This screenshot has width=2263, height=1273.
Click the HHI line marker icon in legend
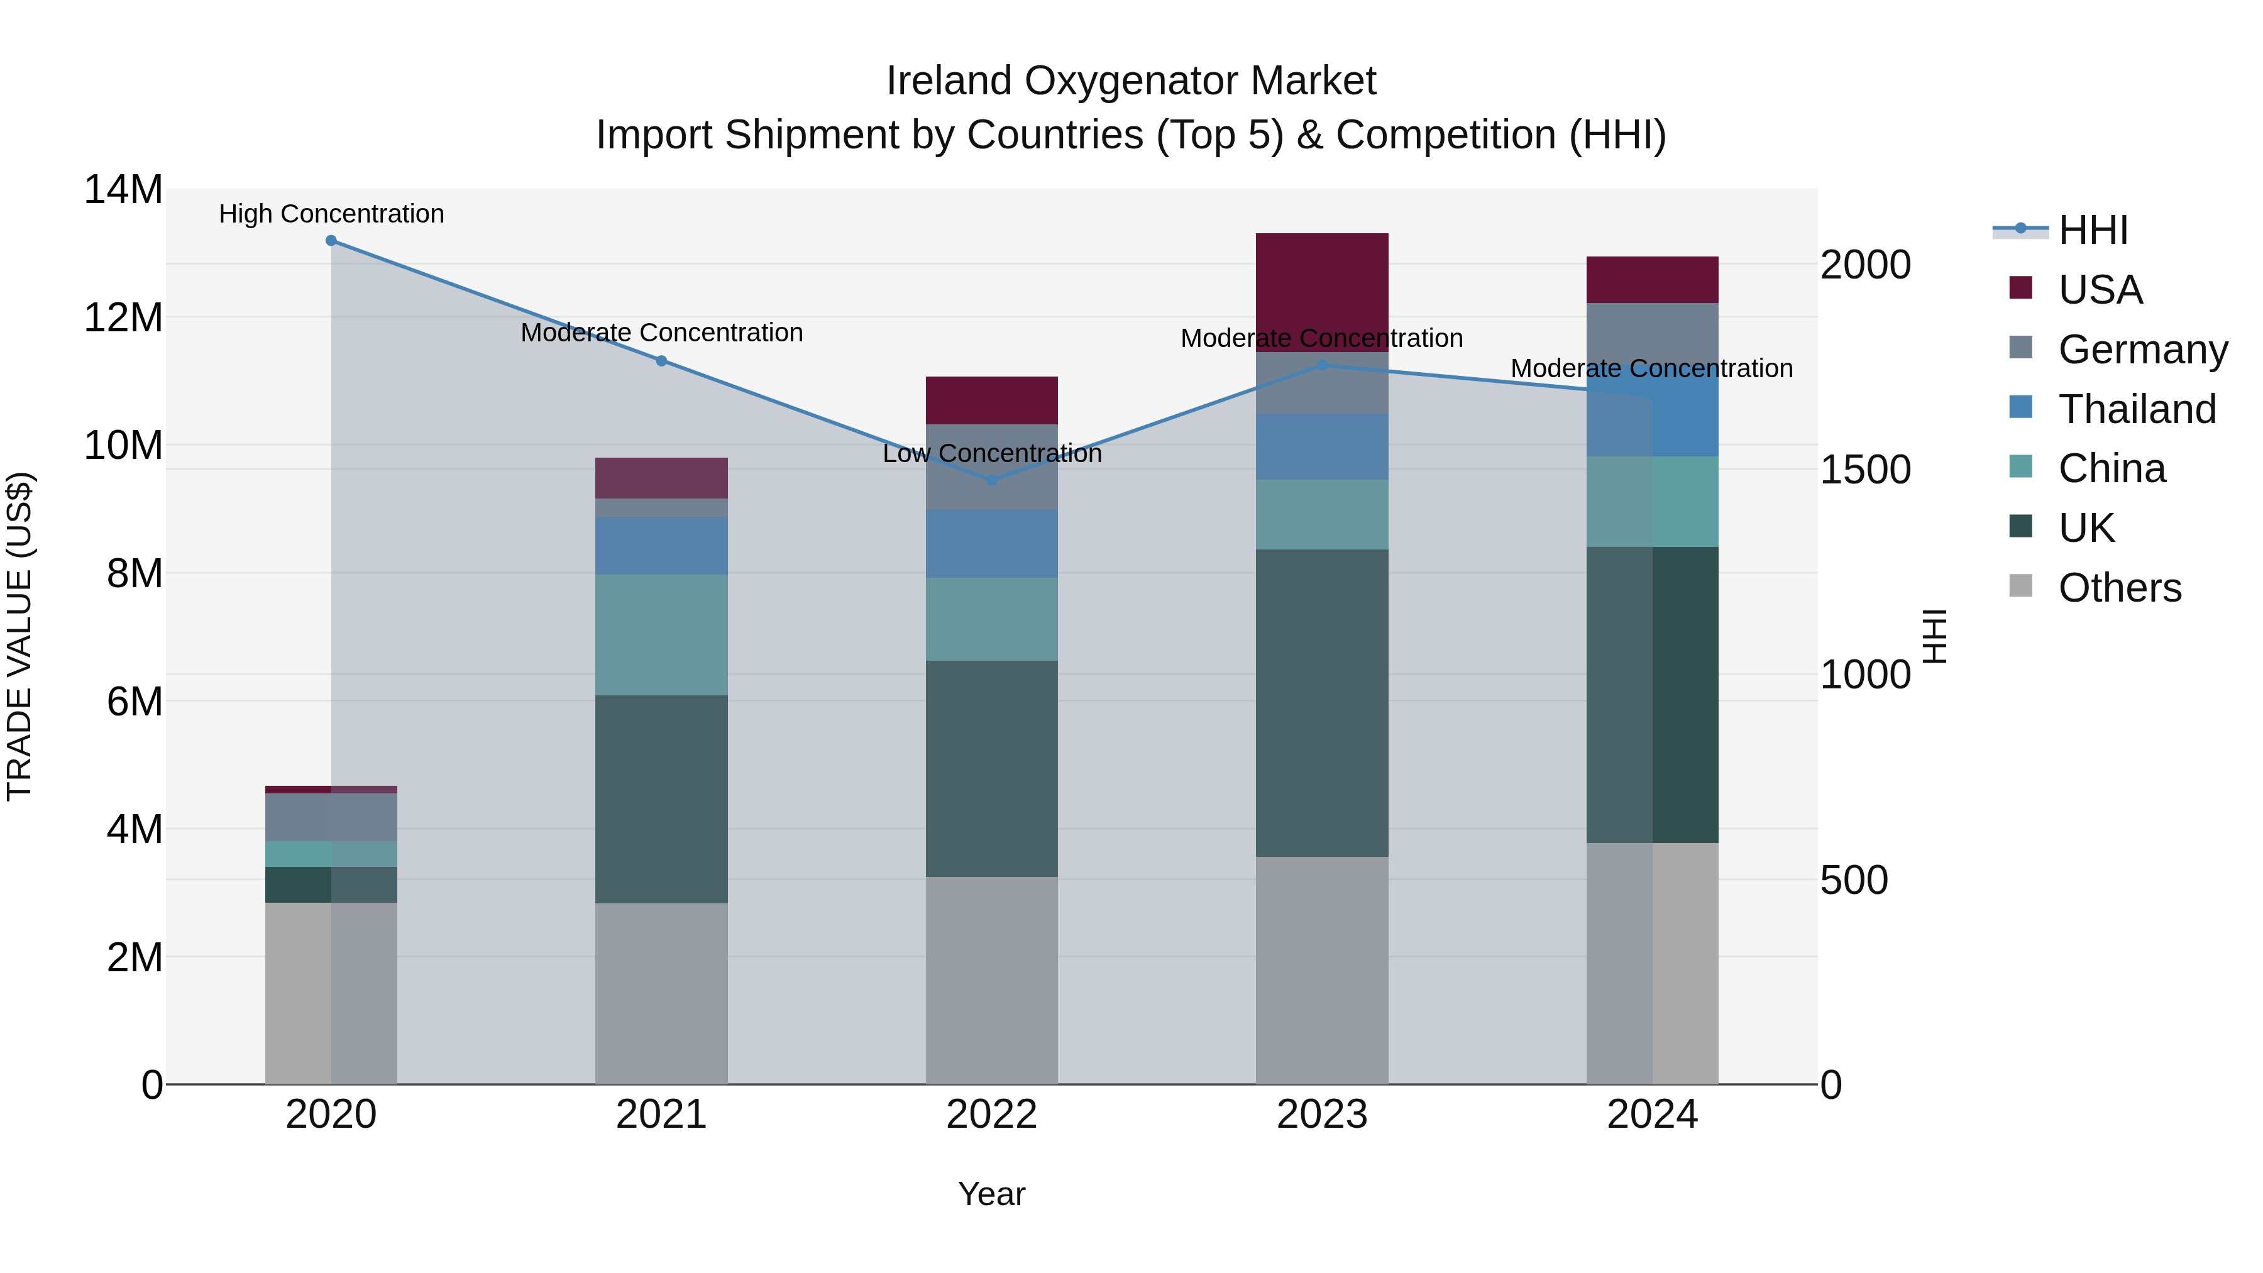click(2020, 229)
